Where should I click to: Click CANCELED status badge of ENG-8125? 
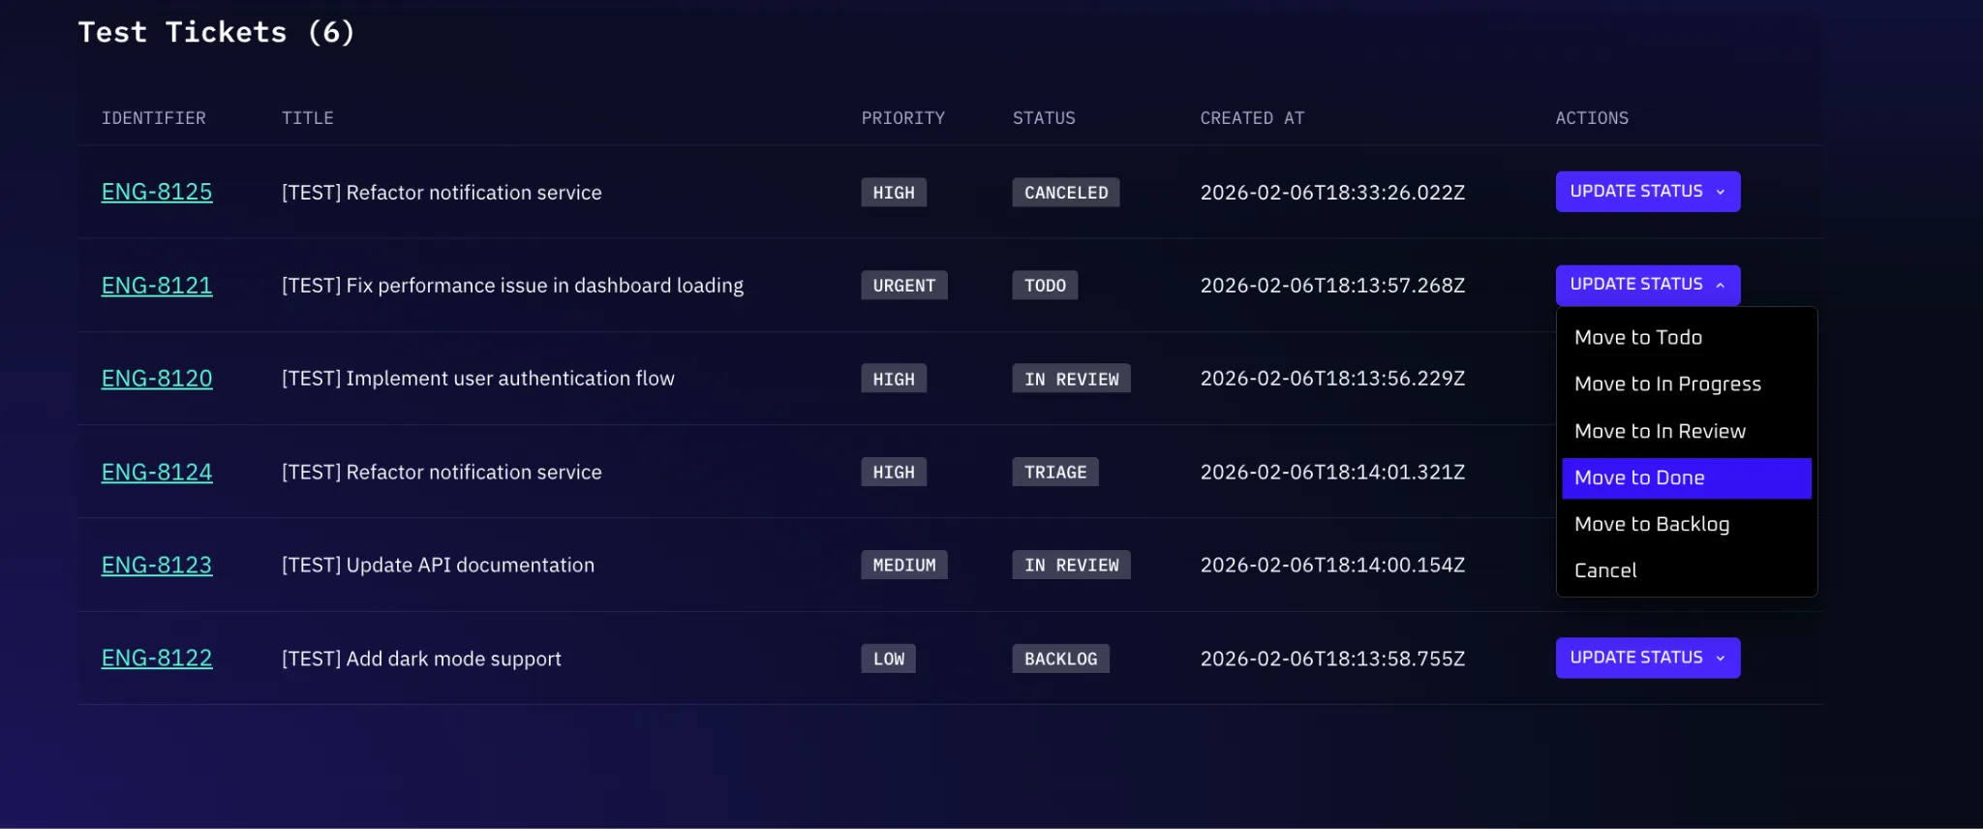pos(1066,192)
